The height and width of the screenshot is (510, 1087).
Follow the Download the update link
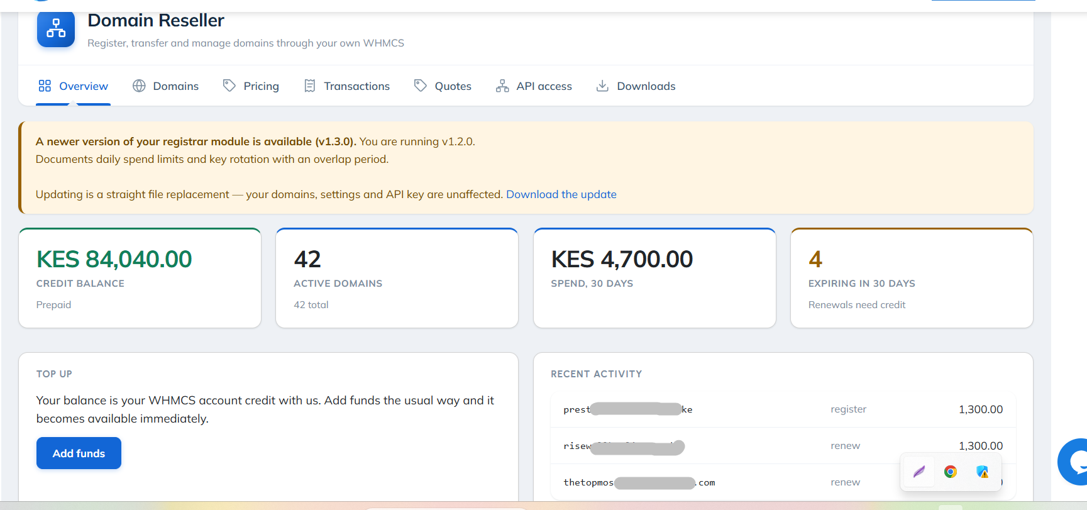coord(561,194)
